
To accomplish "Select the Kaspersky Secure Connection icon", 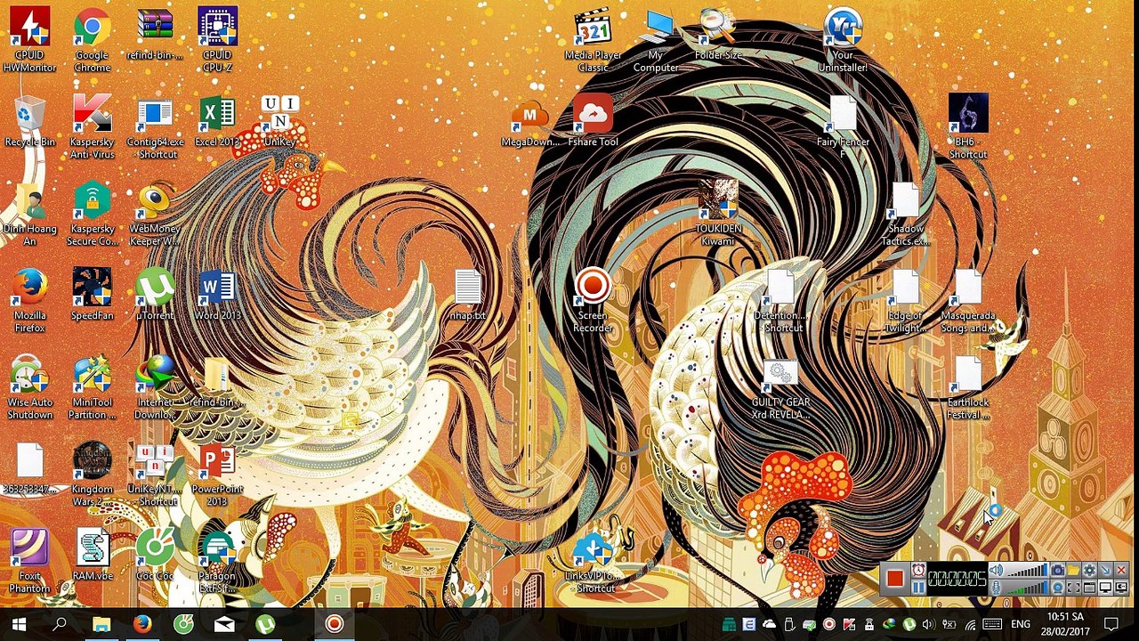I will click(93, 215).
